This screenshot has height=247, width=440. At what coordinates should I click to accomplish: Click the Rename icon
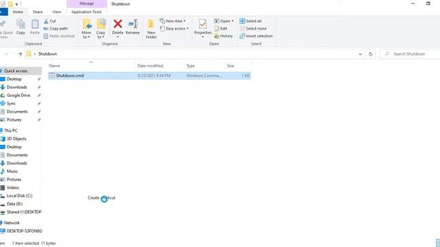tap(133, 24)
